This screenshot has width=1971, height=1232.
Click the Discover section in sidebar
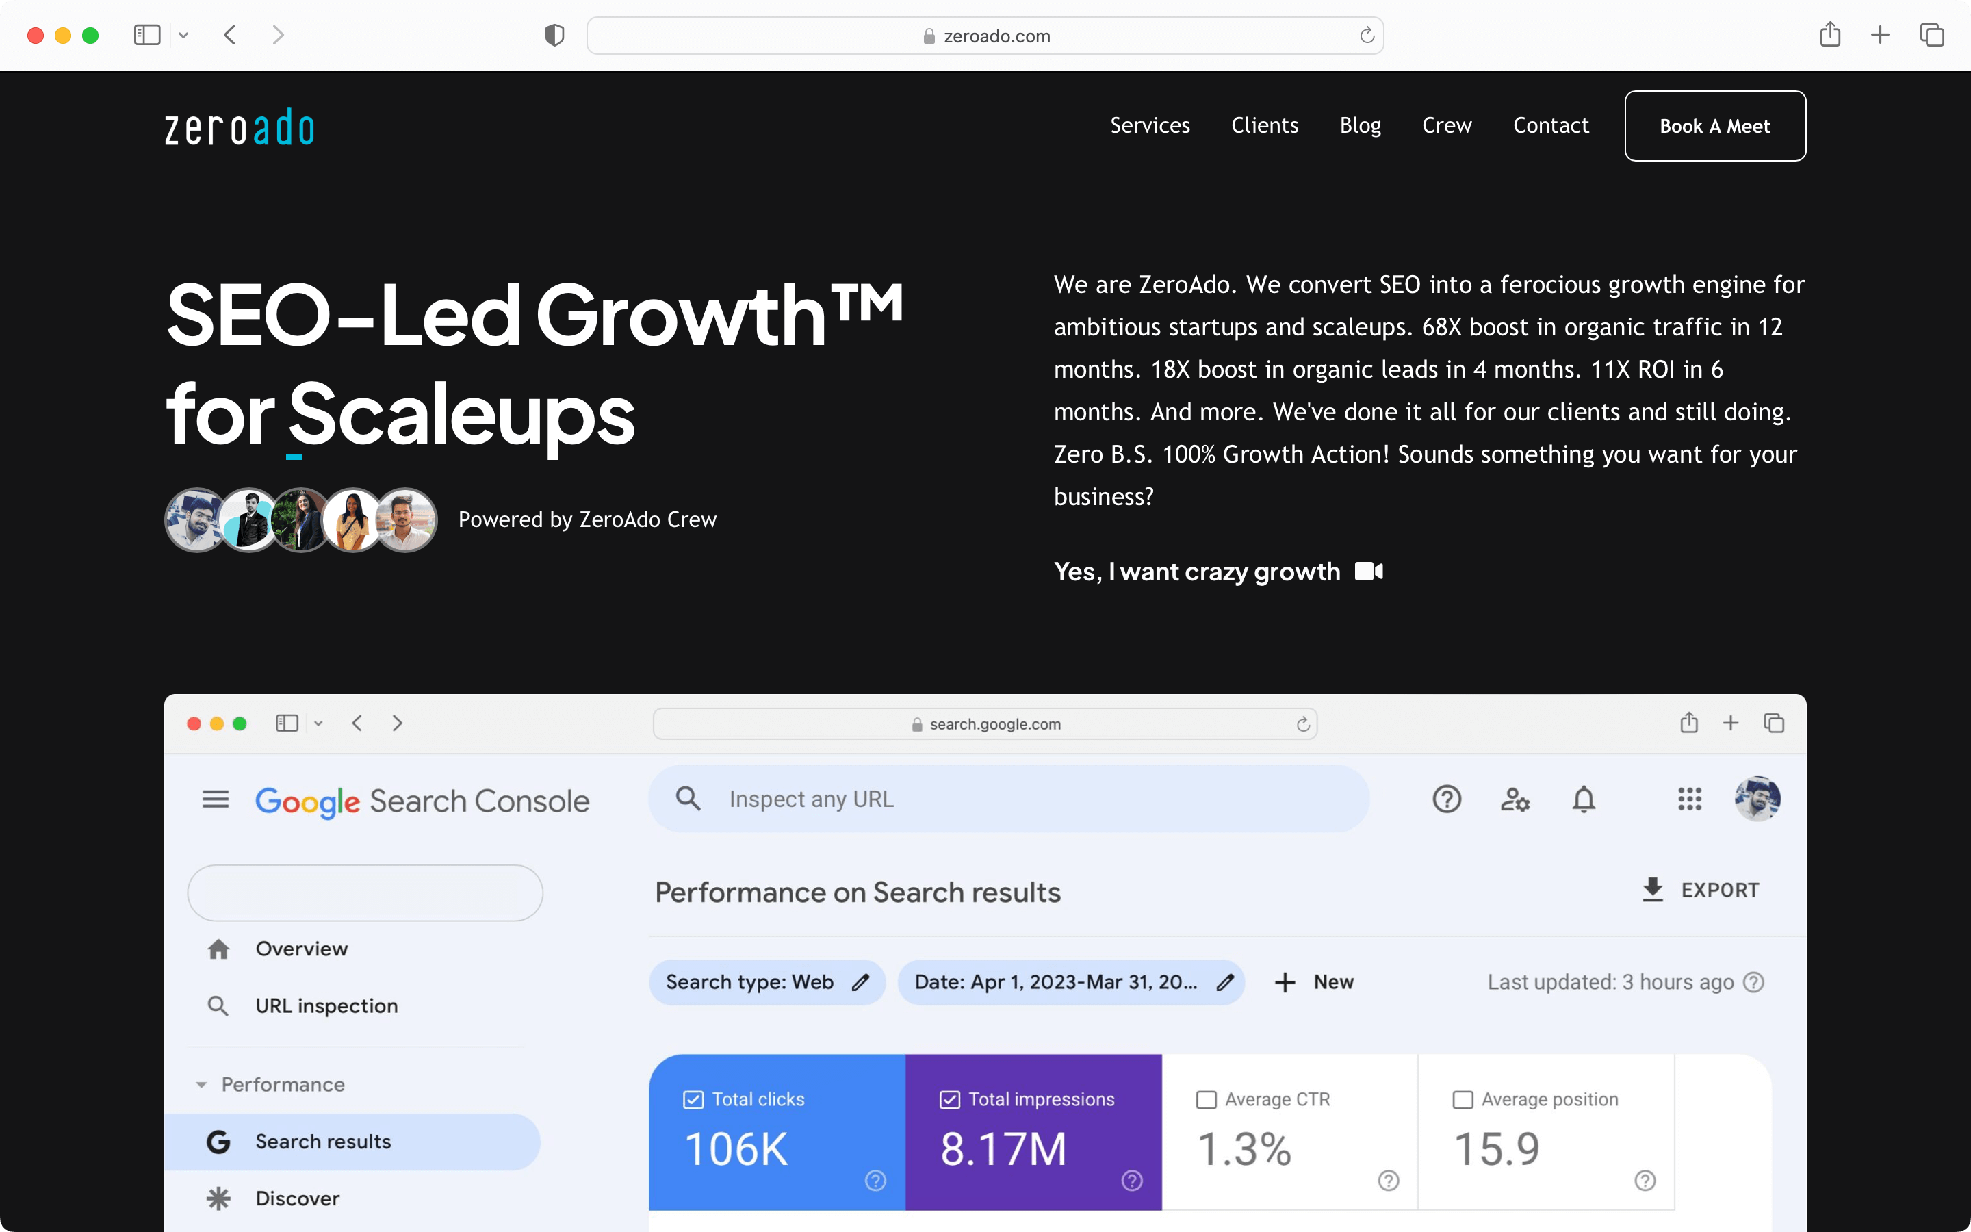pyautogui.click(x=295, y=1196)
